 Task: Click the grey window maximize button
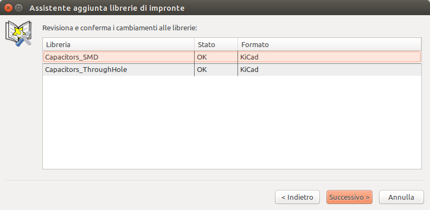click(x=18, y=8)
